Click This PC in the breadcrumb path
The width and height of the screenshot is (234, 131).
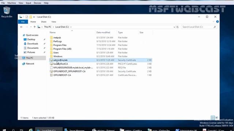(x=48, y=27)
